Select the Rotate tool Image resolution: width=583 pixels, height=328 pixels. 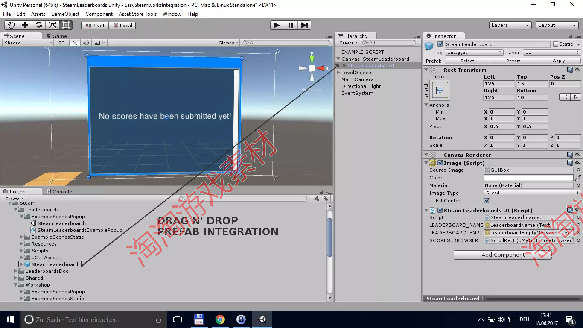[38, 25]
